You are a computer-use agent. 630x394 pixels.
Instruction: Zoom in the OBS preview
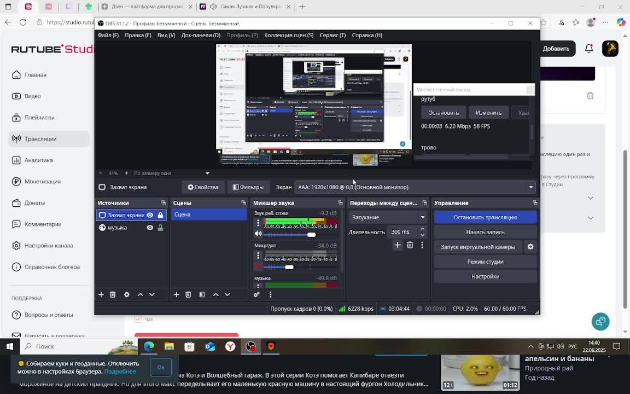(126, 173)
